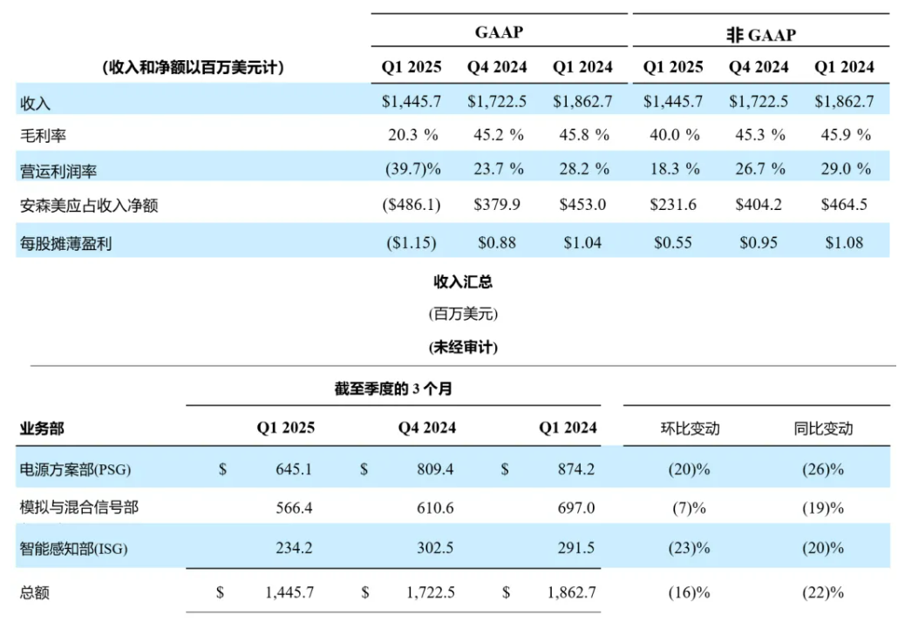Select diluted EPS value $0.95

tap(759, 243)
